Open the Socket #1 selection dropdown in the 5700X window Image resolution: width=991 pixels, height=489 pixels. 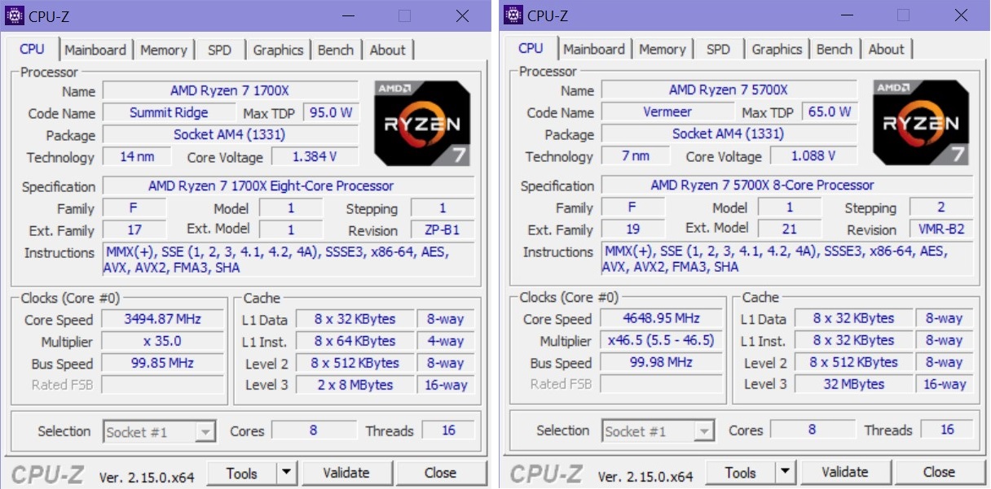(x=658, y=431)
